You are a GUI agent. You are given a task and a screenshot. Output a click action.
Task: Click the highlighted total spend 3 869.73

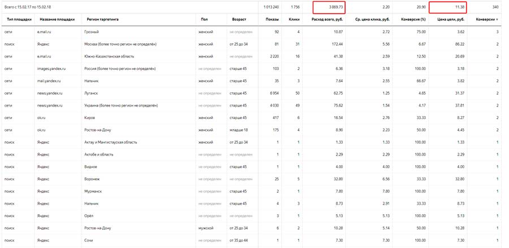pyautogui.click(x=329, y=7)
